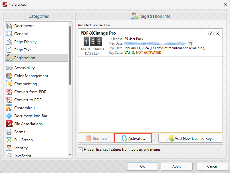230x173 pixels.
Task: Click the Forms page icon
Action: pyautogui.click(x=9, y=132)
